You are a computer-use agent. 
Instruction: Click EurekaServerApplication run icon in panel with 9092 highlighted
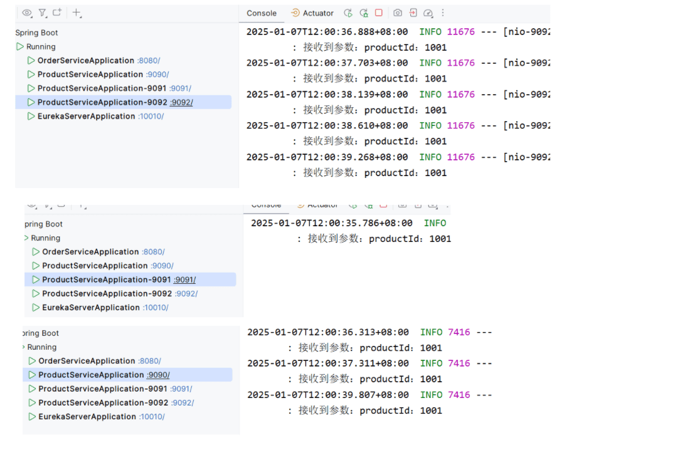(31, 116)
